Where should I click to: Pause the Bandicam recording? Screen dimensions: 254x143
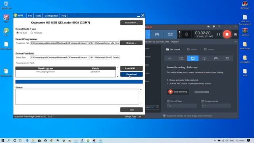pyautogui.click(x=219, y=35)
